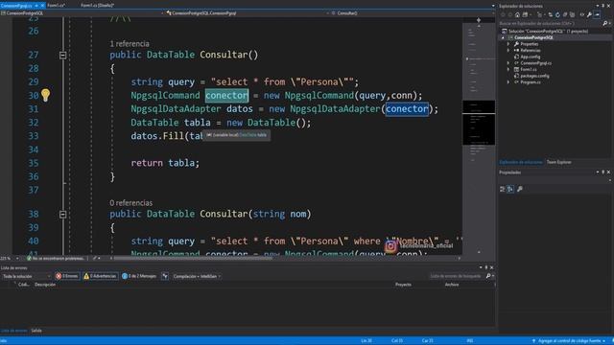
Task: Toggle the 0 de 2 Mensajes filter button
Action: tap(139, 276)
